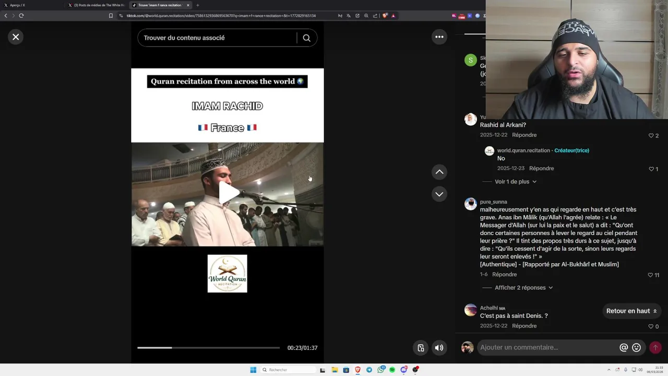668x376 pixels.
Task: Click the taskbar 'Rechercher' search box
Action: 288,370
